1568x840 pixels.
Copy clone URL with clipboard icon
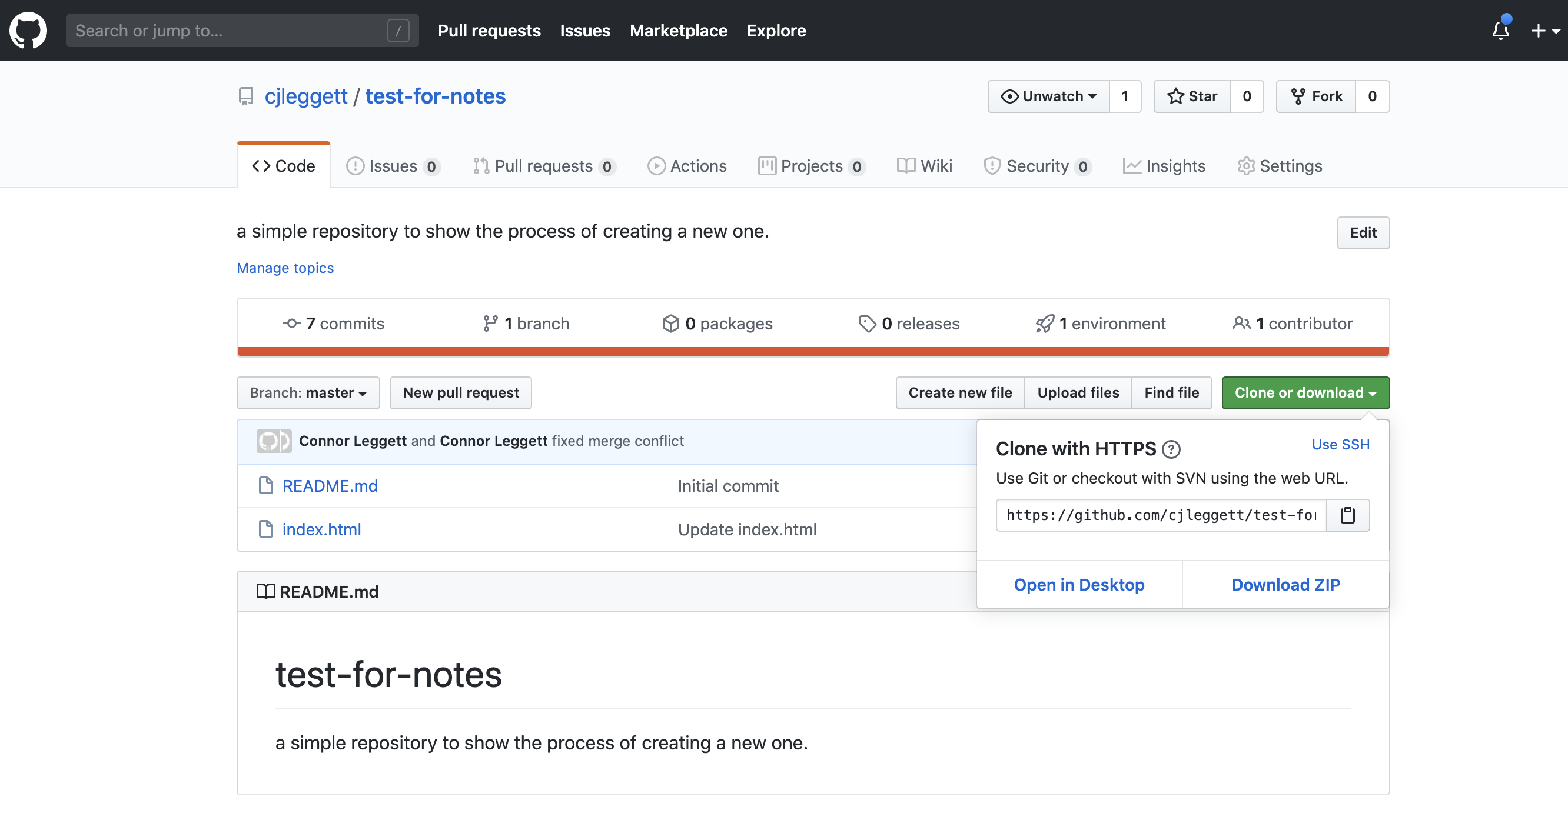click(x=1348, y=515)
